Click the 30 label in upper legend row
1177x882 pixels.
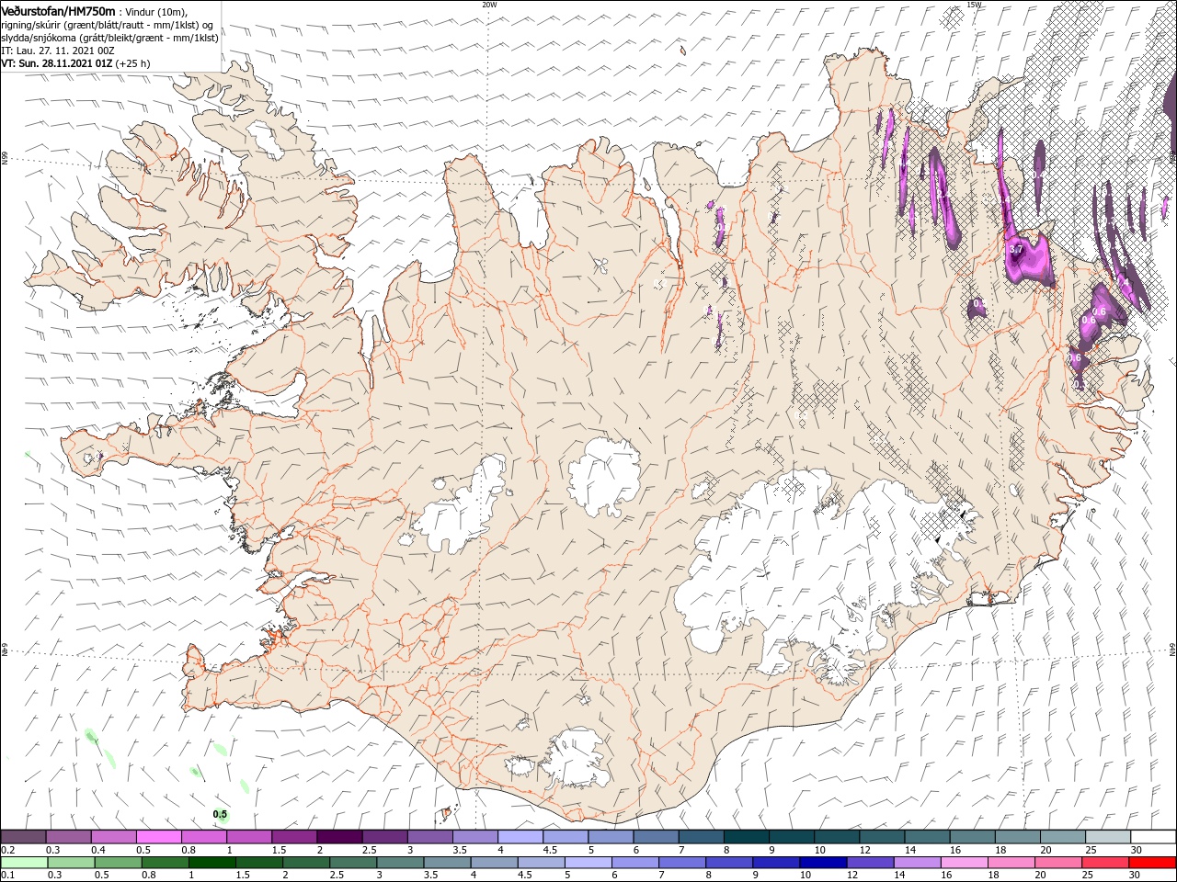1137,850
